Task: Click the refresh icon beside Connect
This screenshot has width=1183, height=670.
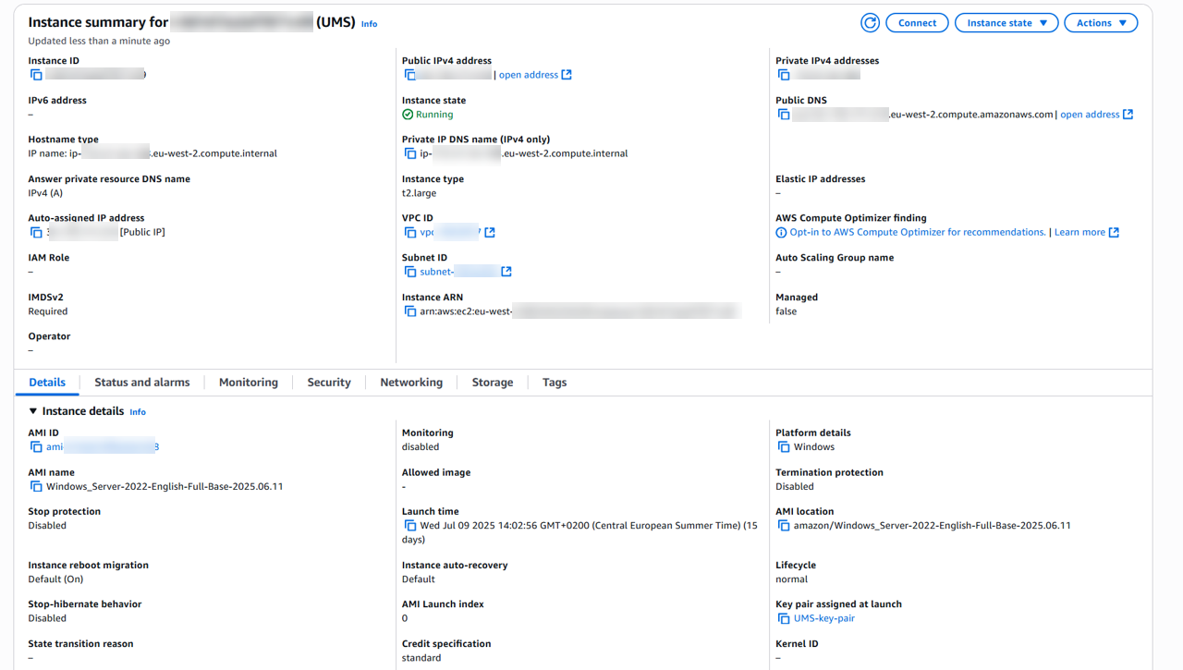Action: 870,23
